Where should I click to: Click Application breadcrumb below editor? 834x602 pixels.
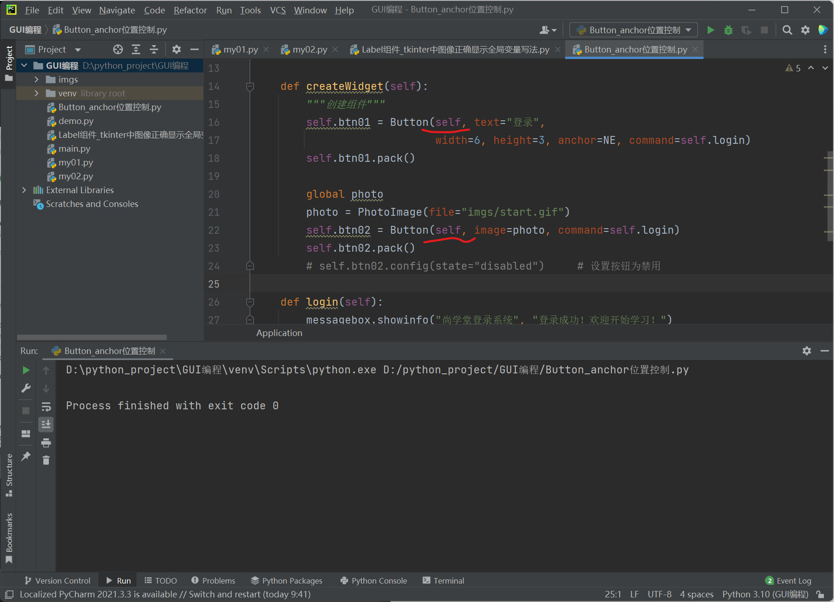pos(279,333)
